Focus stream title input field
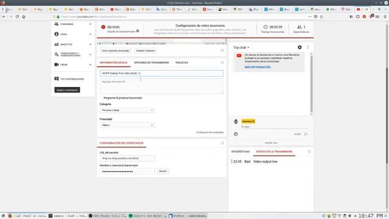This screenshot has width=389, height=219. click(162, 73)
